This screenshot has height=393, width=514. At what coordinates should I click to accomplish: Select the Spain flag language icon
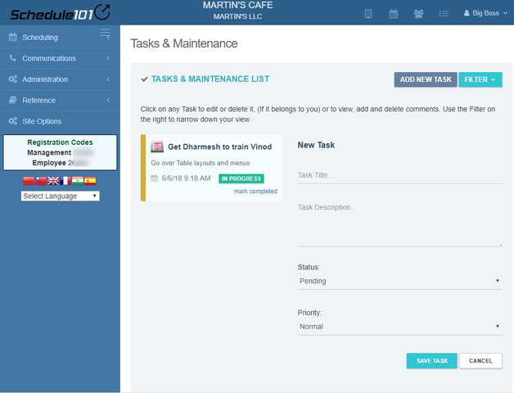(x=90, y=180)
